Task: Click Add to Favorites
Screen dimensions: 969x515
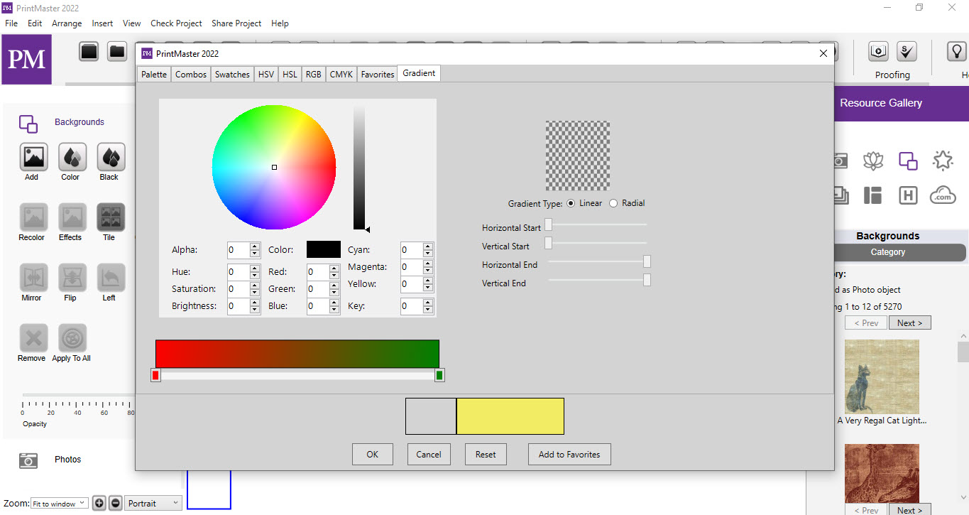Action: click(569, 455)
